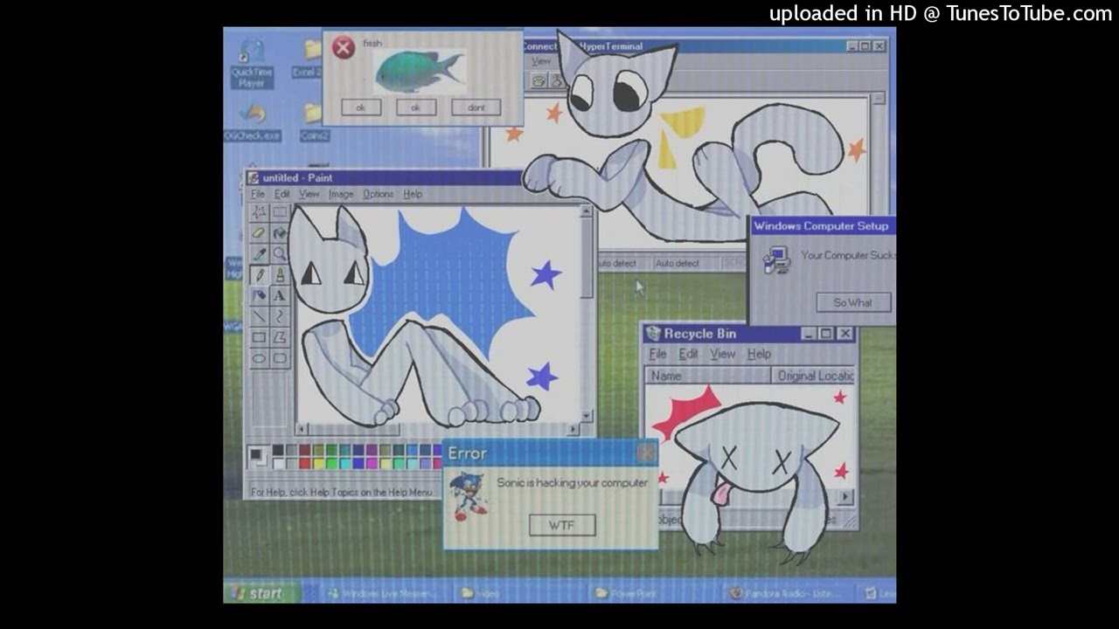Select the Text tool in Paint
The height and width of the screenshot is (629, 1119).
(x=279, y=296)
